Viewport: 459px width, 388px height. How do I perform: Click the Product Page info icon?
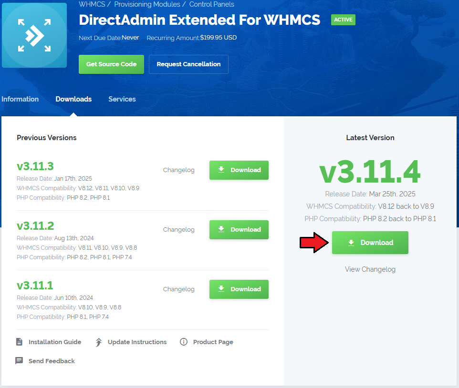point(184,342)
